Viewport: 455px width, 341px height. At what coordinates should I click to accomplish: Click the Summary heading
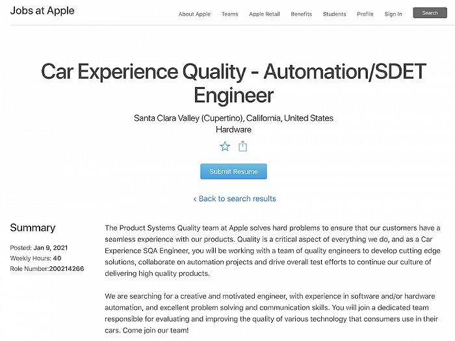click(x=32, y=228)
